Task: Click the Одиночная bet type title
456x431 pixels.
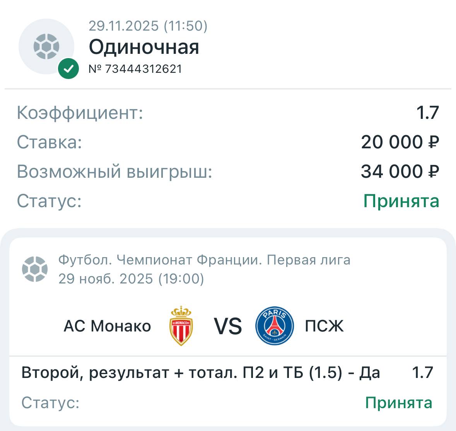Action: (144, 47)
